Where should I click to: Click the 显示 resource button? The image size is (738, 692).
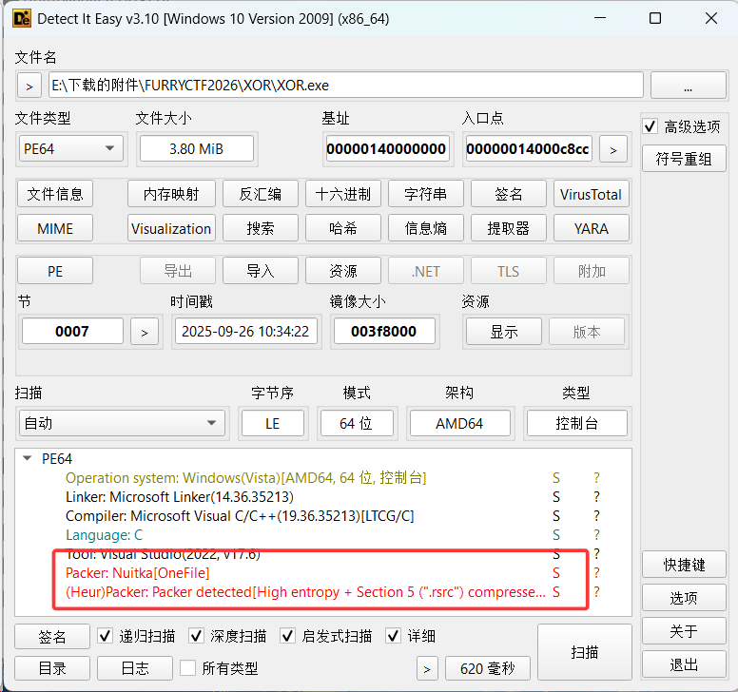point(504,332)
